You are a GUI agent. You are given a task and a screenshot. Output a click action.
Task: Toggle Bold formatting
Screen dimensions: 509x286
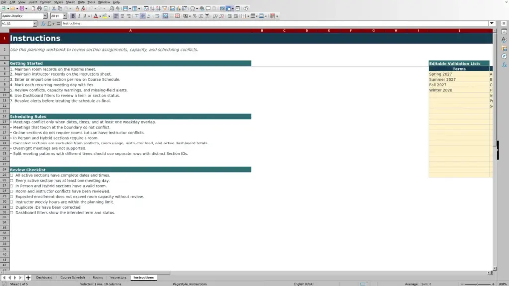point(73,16)
